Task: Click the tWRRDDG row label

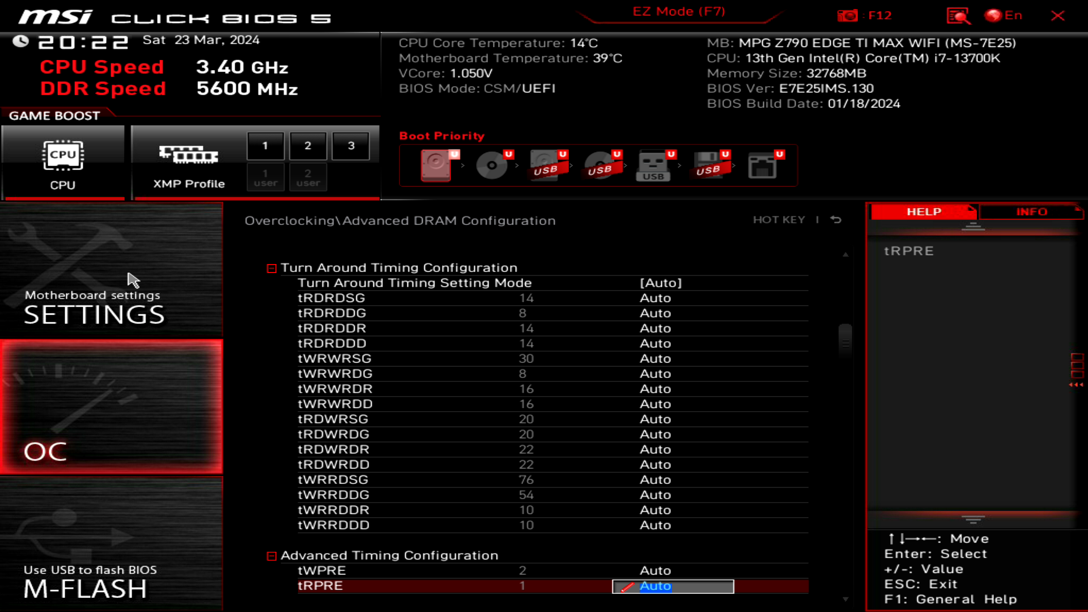Action: pos(333,495)
